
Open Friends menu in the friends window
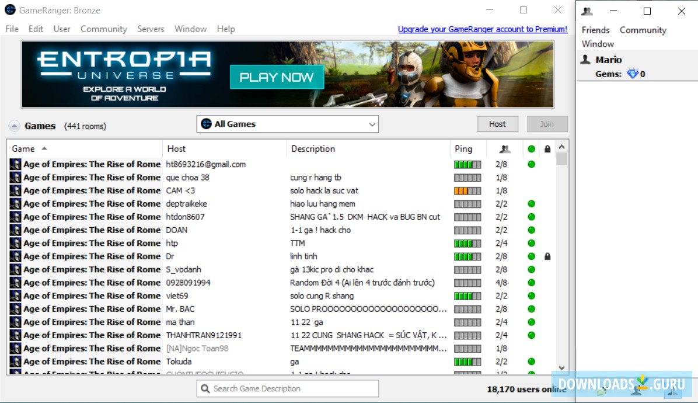pyautogui.click(x=595, y=30)
